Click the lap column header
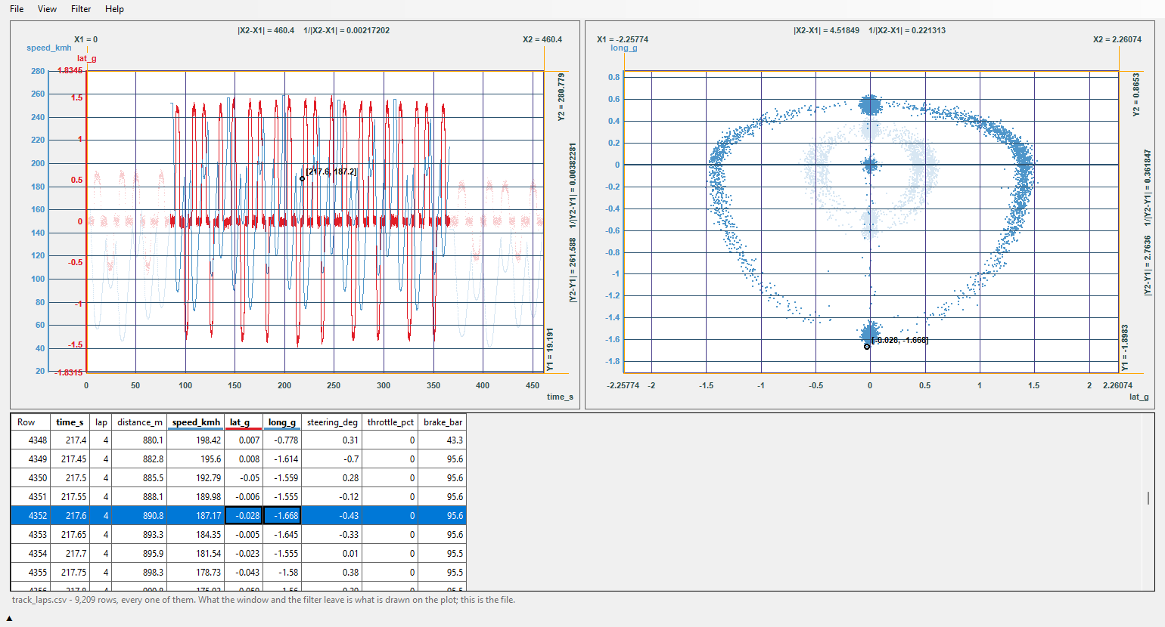This screenshot has width=1165, height=627. (101, 422)
